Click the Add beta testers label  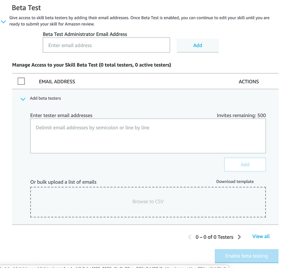tap(45, 98)
